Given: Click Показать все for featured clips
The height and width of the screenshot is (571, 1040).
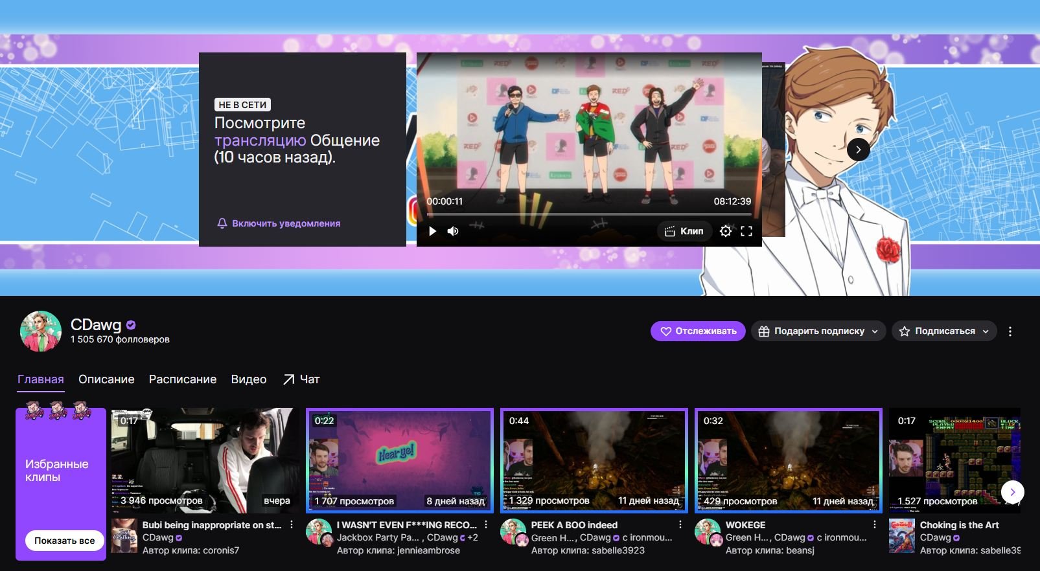Looking at the screenshot, I should [64, 541].
